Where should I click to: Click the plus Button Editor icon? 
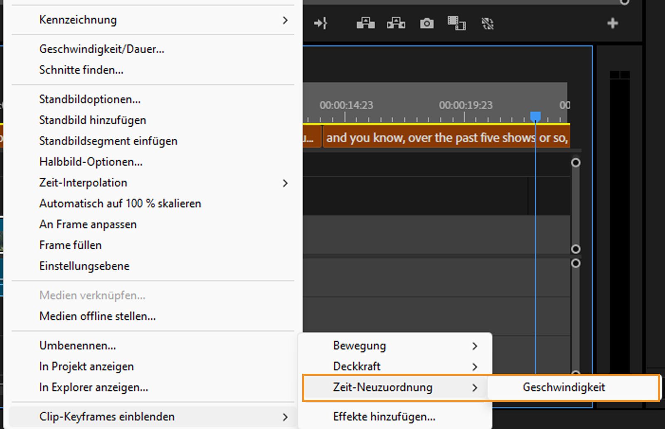[x=612, y=24]
